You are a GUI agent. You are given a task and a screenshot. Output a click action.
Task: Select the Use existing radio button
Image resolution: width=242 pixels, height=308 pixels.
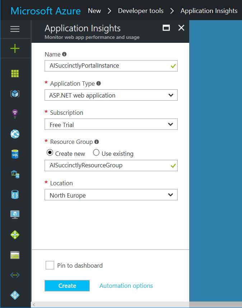[x=96, y=153]
